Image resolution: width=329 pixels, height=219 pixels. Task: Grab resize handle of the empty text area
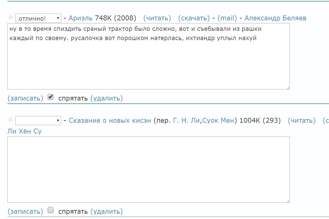[x=288, y=201]
